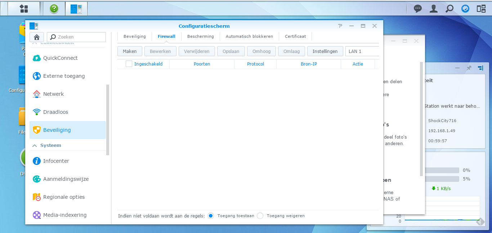
Task: Open the DSM Help taskbar icon
Action: tap(54, 9)
